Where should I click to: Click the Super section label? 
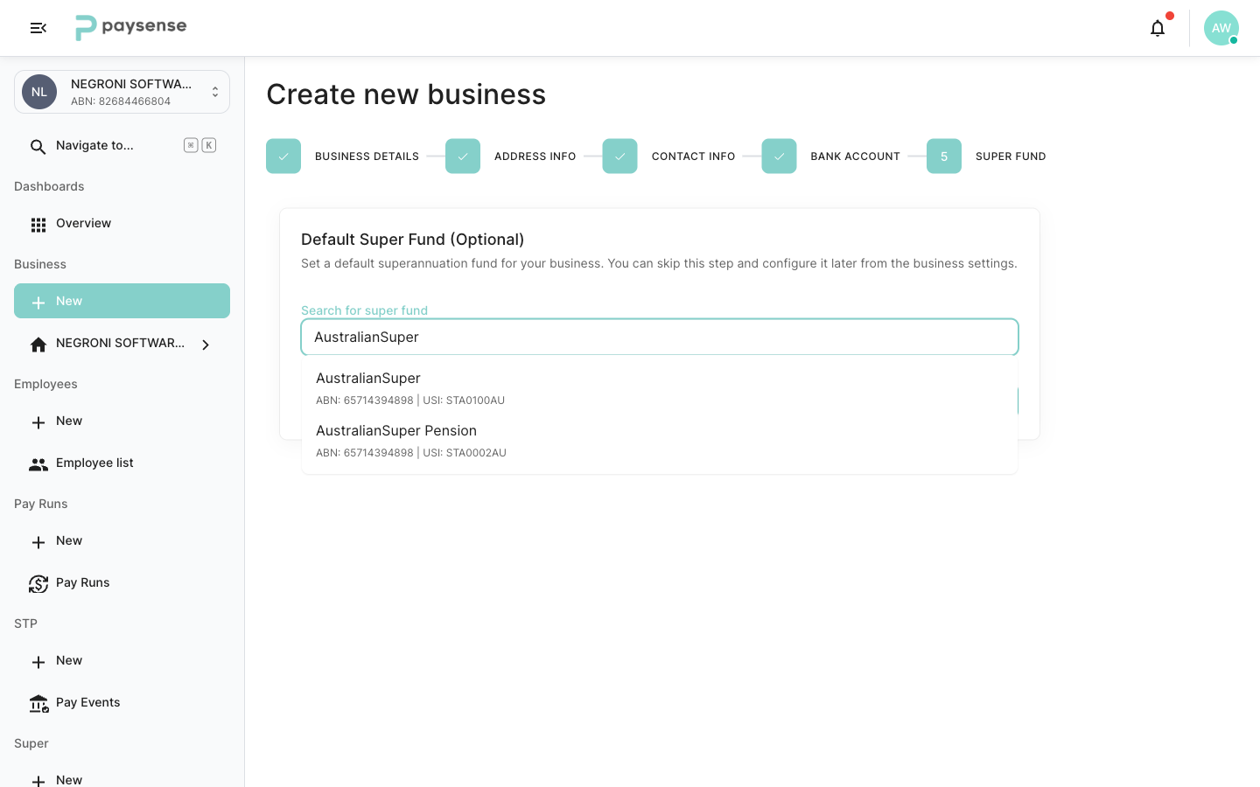click(x=31, y=743)
